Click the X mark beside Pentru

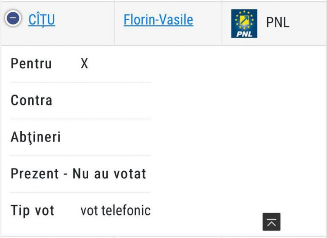point(85,63)
